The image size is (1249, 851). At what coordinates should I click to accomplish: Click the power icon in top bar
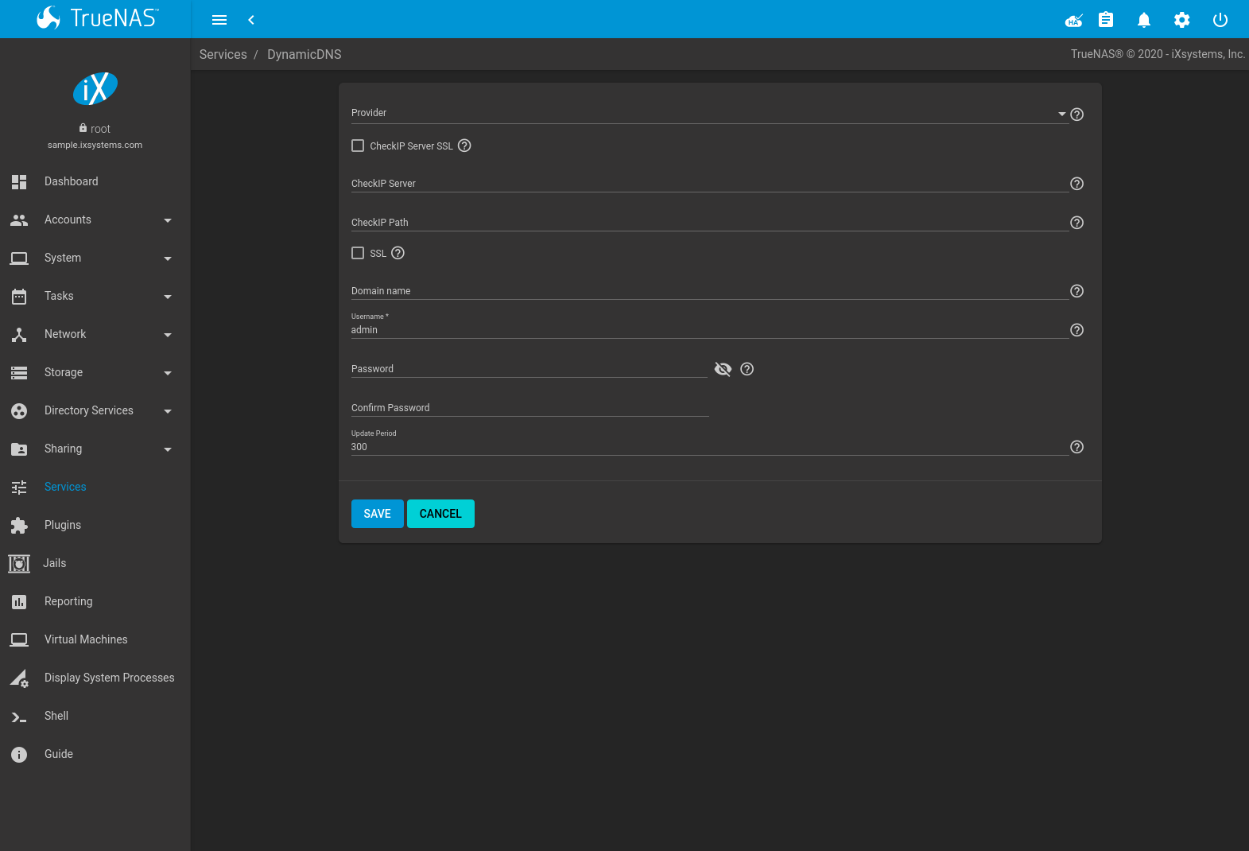1220,20
